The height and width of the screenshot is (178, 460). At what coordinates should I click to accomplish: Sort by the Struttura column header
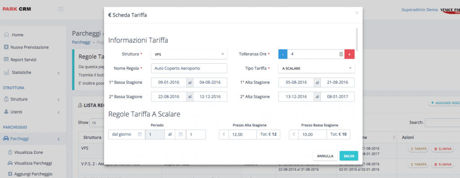tap(93, 137)
